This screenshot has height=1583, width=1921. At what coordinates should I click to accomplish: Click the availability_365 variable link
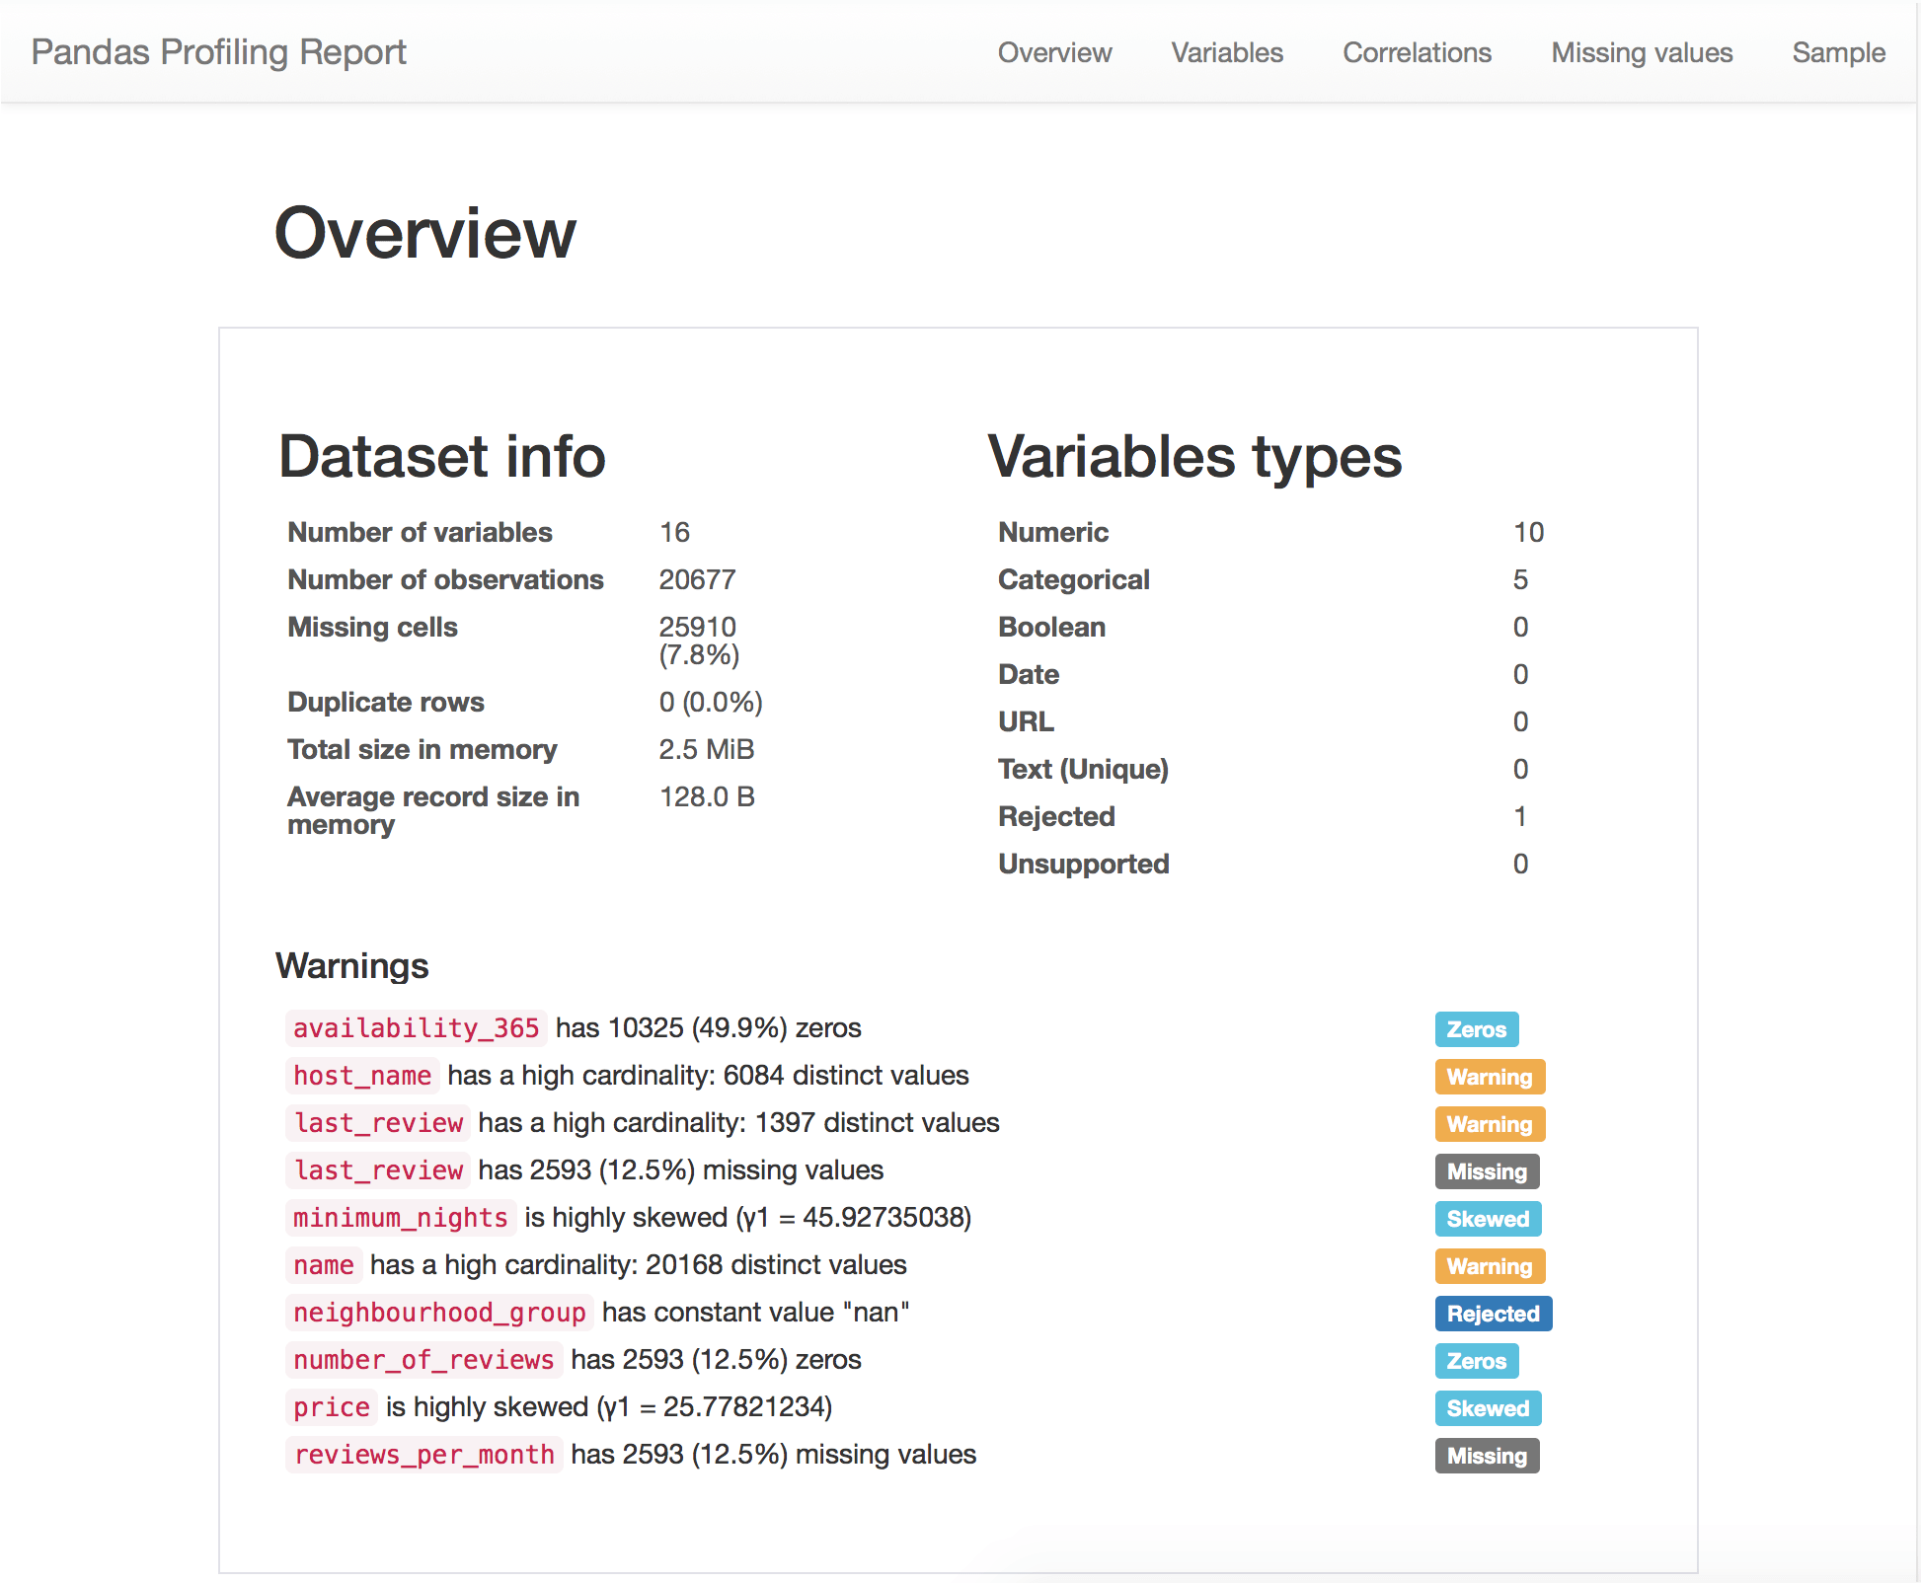pyautogui.click(x=416, y=1027)
